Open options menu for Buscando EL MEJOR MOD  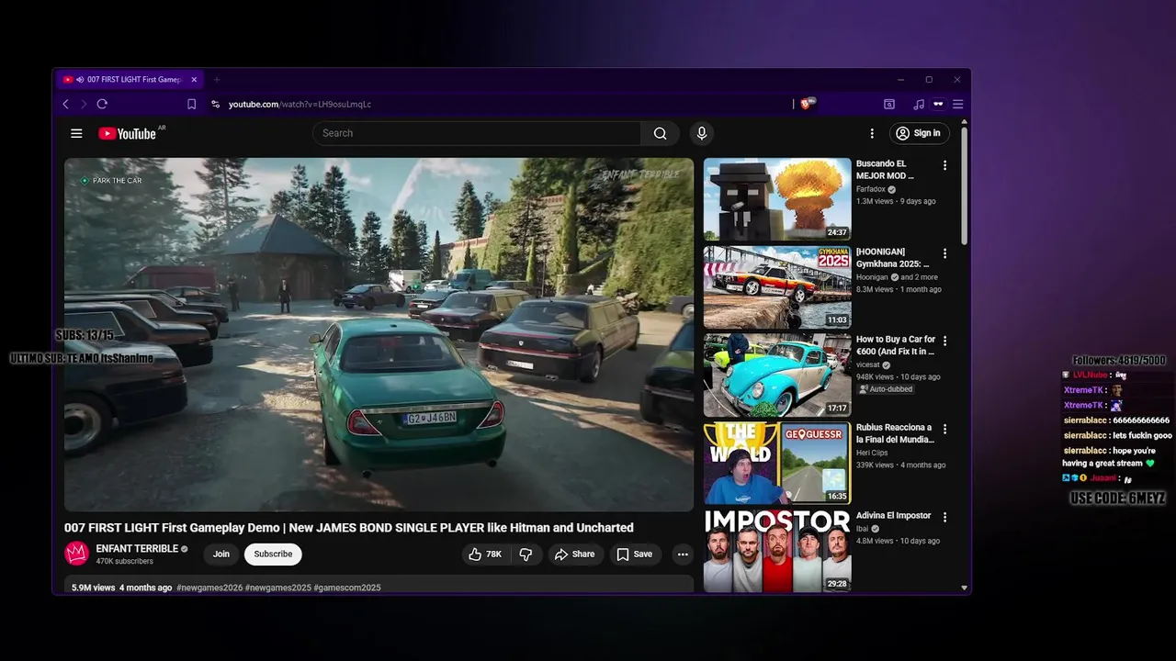944,165
